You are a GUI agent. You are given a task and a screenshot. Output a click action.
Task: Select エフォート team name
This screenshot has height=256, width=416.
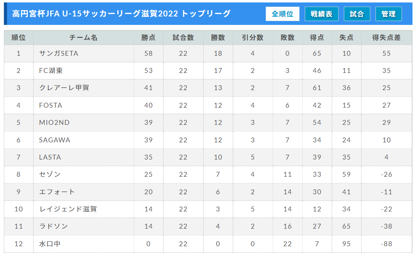[57, 192]
